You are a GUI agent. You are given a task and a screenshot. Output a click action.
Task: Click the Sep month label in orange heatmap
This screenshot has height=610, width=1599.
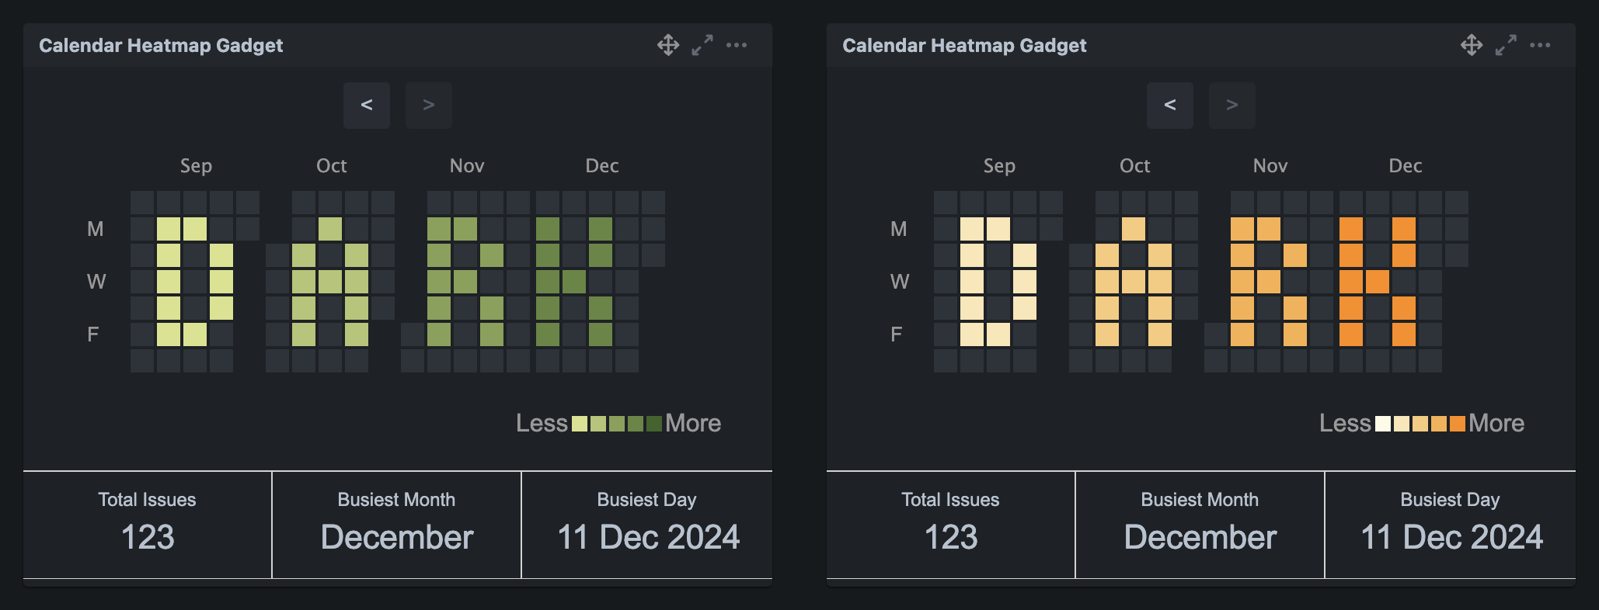[999, 166]
